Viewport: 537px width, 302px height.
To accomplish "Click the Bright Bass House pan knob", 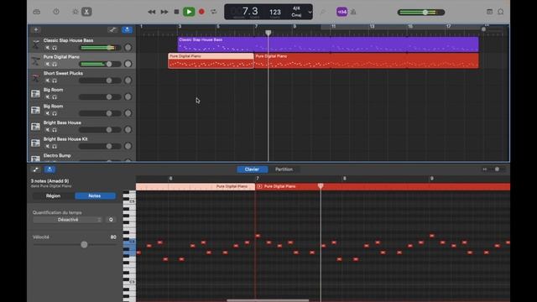I will (128, 130).
